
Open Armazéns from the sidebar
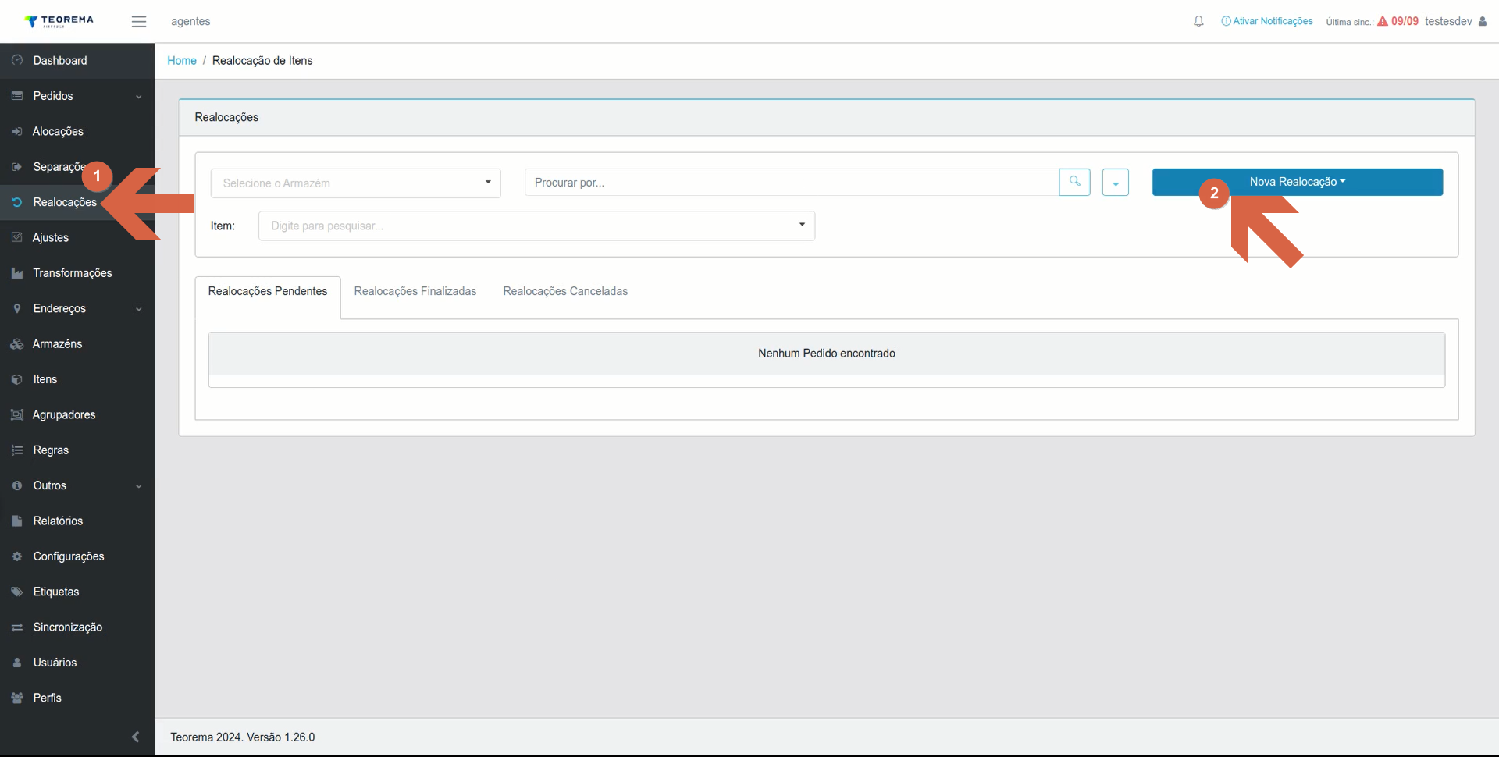[77, 344]
